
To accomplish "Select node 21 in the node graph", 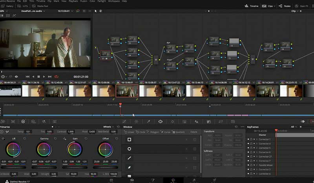I will pos(106,55).
